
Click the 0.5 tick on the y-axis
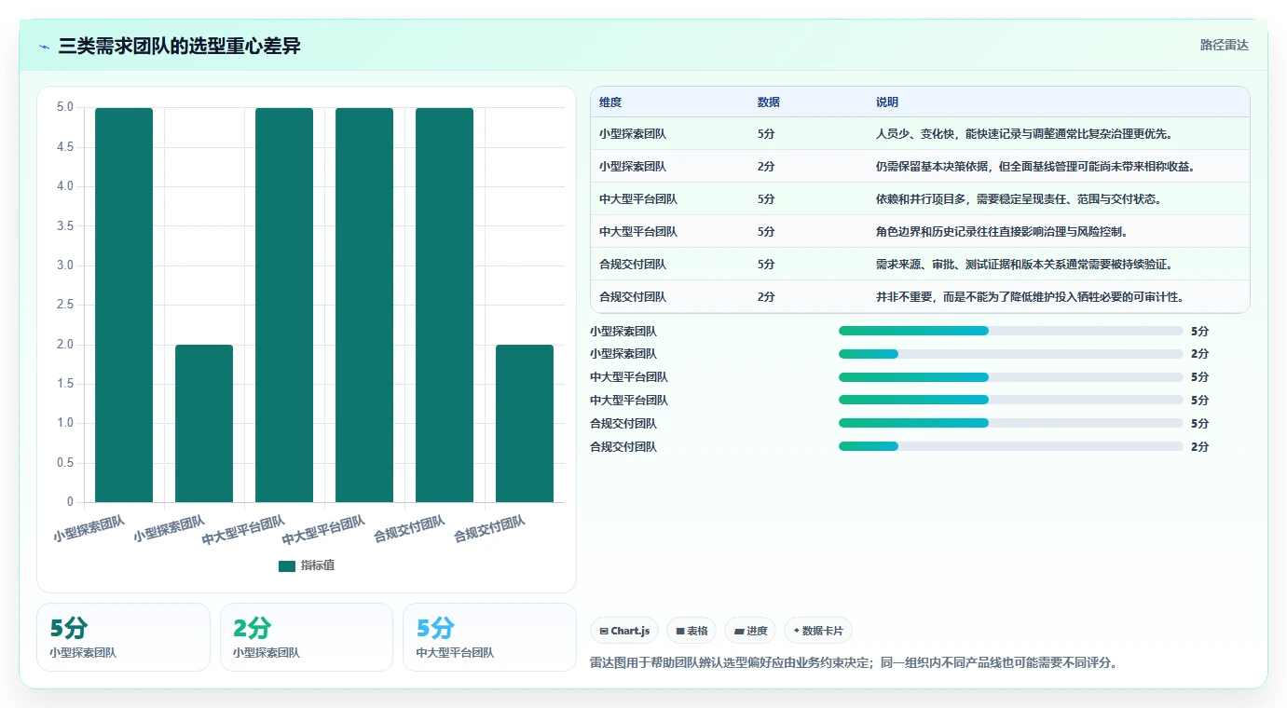click(64, 463)
